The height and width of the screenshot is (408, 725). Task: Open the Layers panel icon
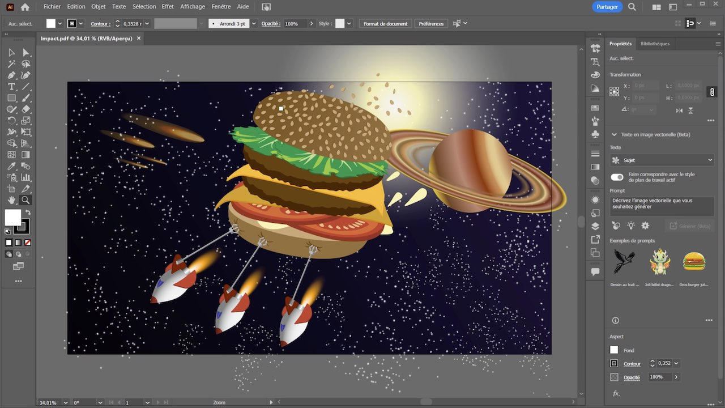pos(595,226)
